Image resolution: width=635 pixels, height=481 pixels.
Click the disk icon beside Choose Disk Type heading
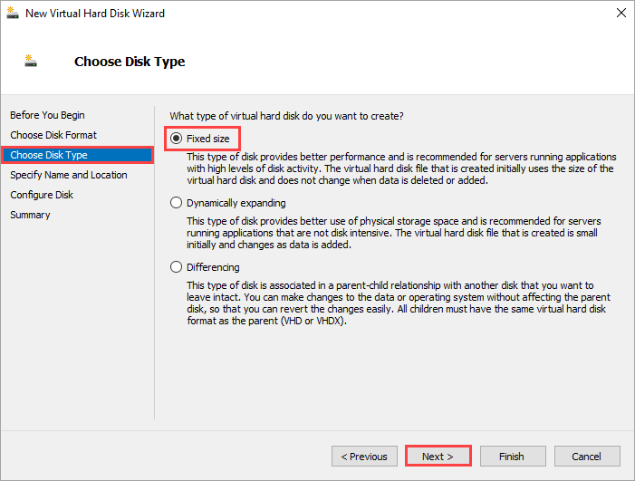31,61
